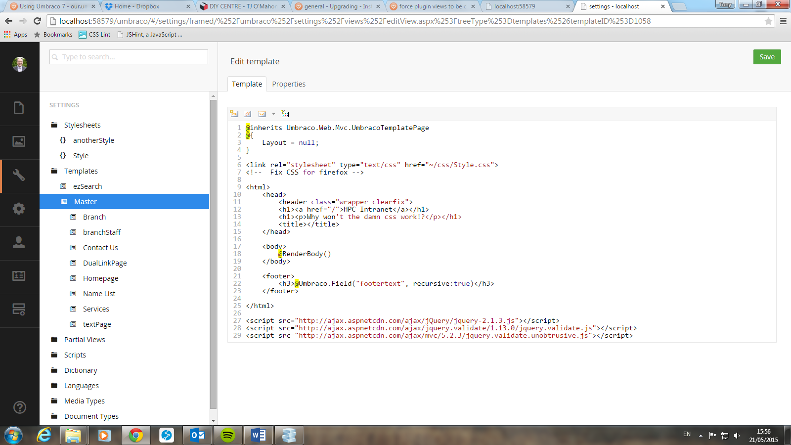Click the volume icon in system tray
791x445 pixels.
tap(737, 436)
